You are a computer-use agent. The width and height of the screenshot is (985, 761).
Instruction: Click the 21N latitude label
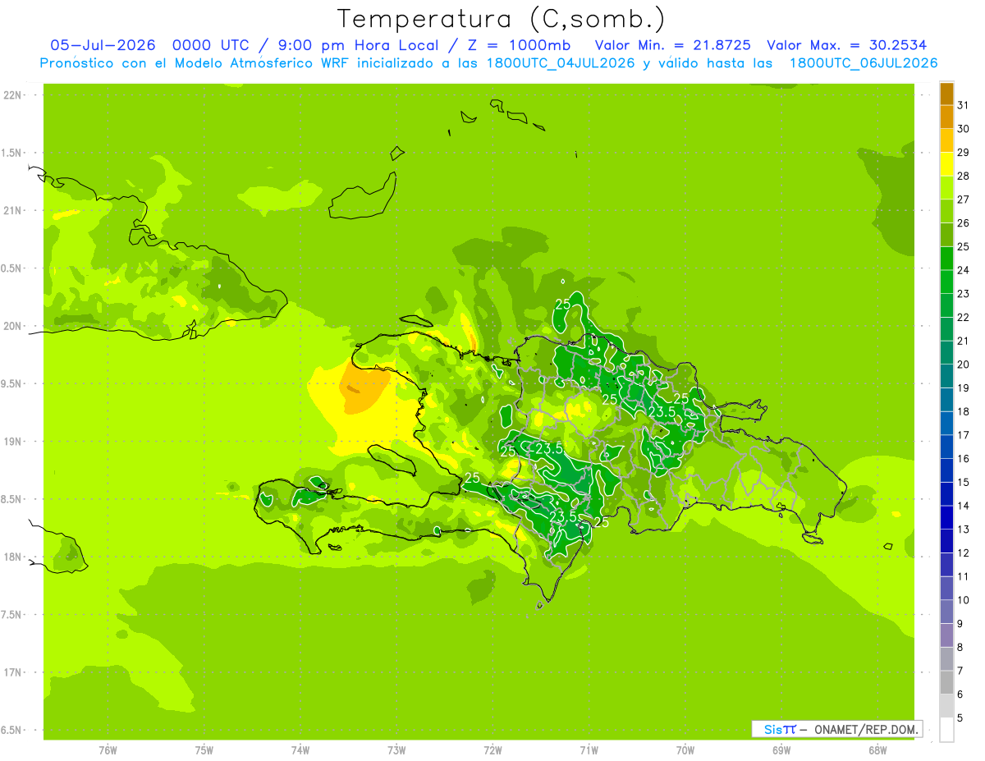(x=12, y=211)
